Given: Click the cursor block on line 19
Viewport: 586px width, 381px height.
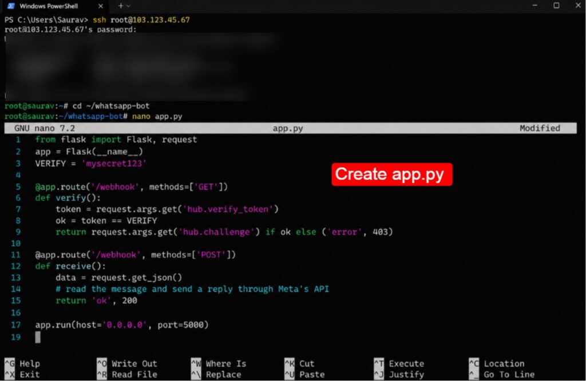Looking at the screenshot, I should pos(38,337).
